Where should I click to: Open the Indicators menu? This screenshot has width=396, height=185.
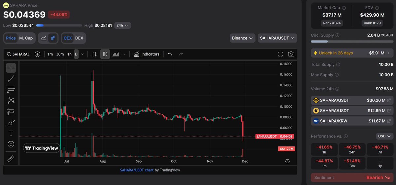147,54
